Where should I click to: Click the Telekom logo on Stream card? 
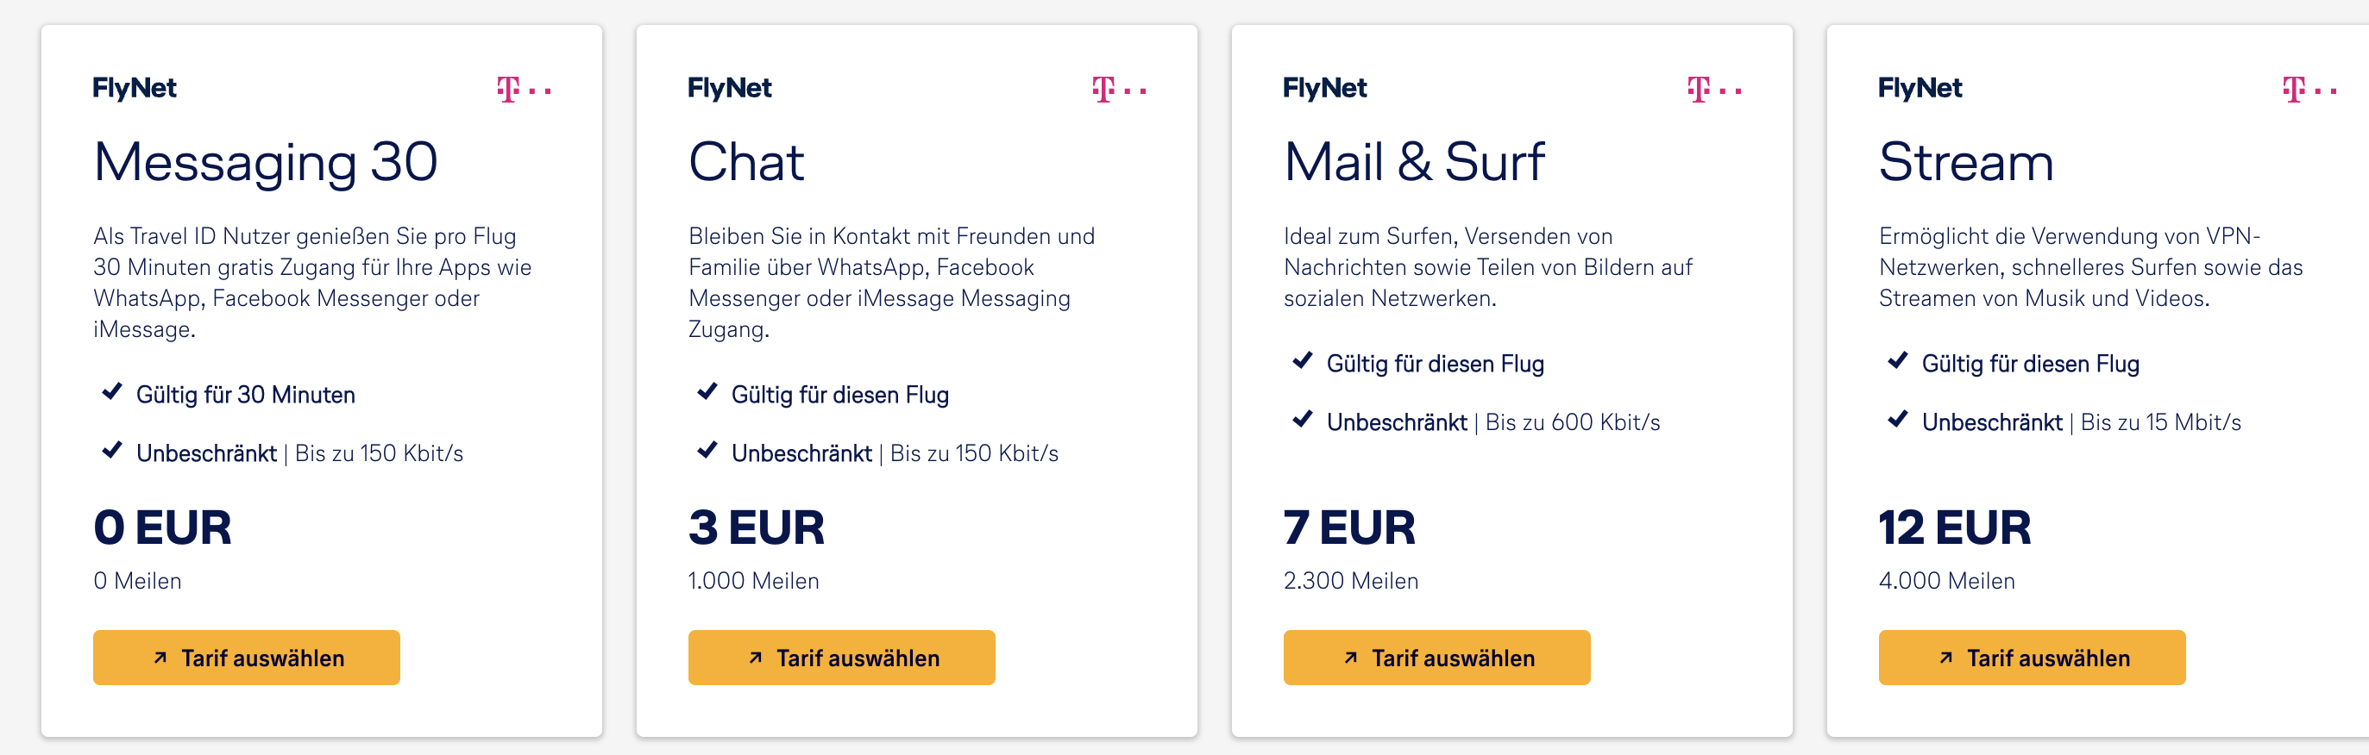(x=2309, y=89)
